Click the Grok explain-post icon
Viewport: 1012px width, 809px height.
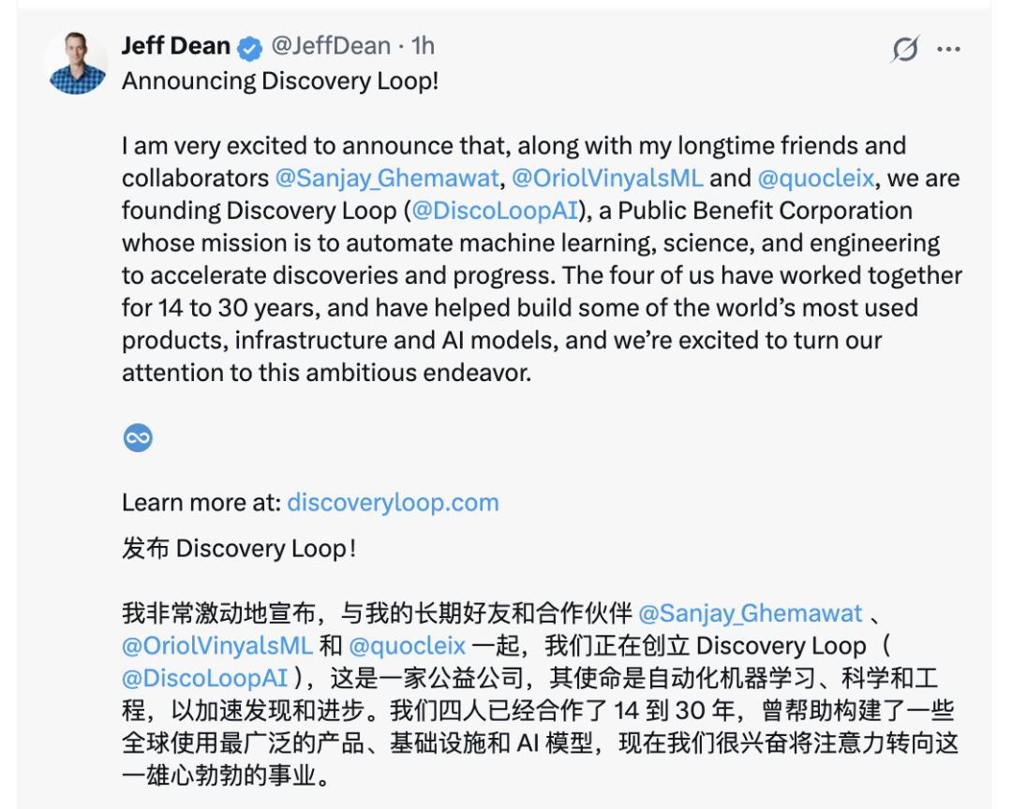click(905, 49)
